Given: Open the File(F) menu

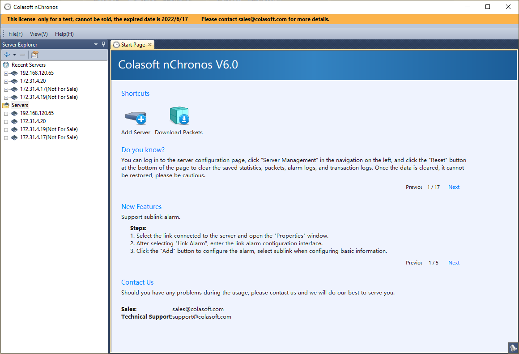Looking at the screenshot, I should coord(15,34).
